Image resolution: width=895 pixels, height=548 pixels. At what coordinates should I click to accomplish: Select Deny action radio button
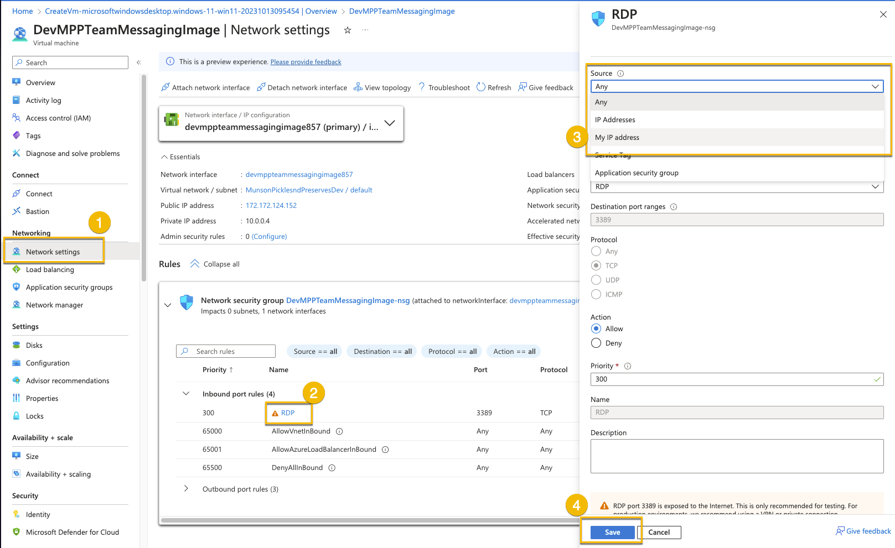(x=596, y=343)
